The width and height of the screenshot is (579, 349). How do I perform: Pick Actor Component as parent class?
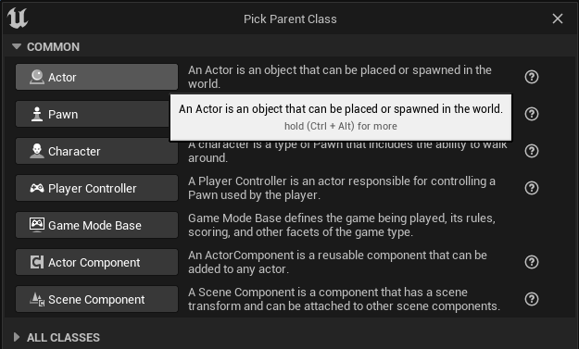tap(96, 262)
